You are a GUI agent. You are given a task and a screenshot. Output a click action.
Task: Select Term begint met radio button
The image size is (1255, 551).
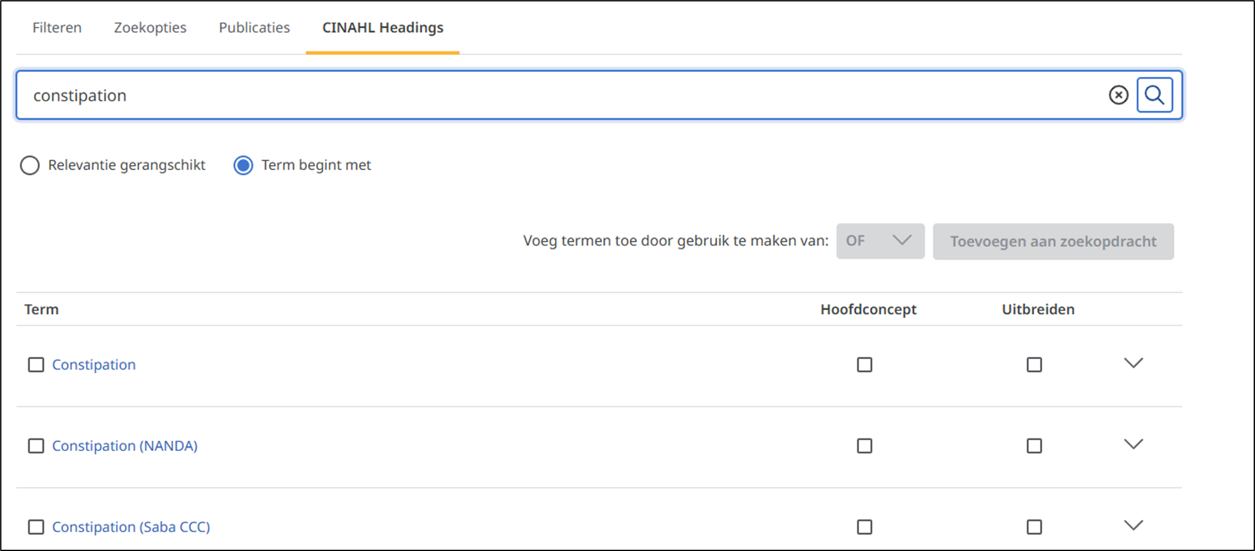click(x=243, y=166)
